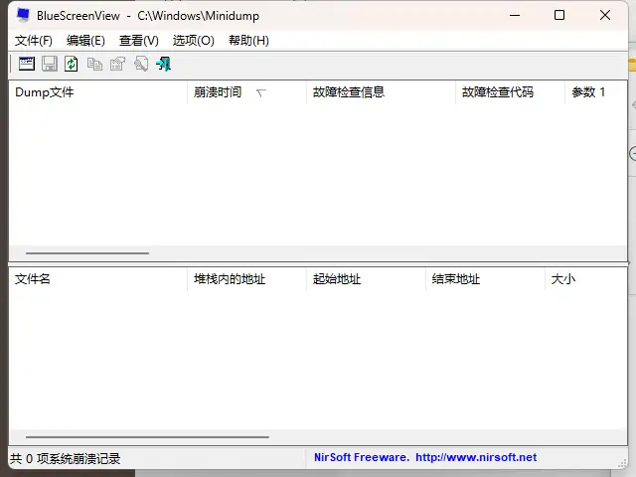Click the Save Selected Items floppy icon
This screenshot has height=477, width=636.
pyautogui.click(x=50, y=64)
